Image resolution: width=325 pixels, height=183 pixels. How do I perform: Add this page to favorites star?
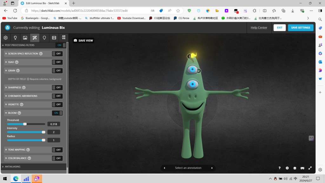(x=178, y=10)
